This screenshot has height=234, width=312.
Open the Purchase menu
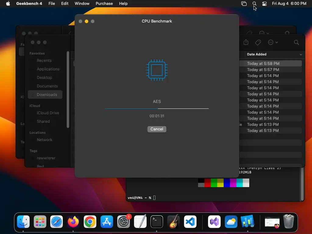coord(104,4)
